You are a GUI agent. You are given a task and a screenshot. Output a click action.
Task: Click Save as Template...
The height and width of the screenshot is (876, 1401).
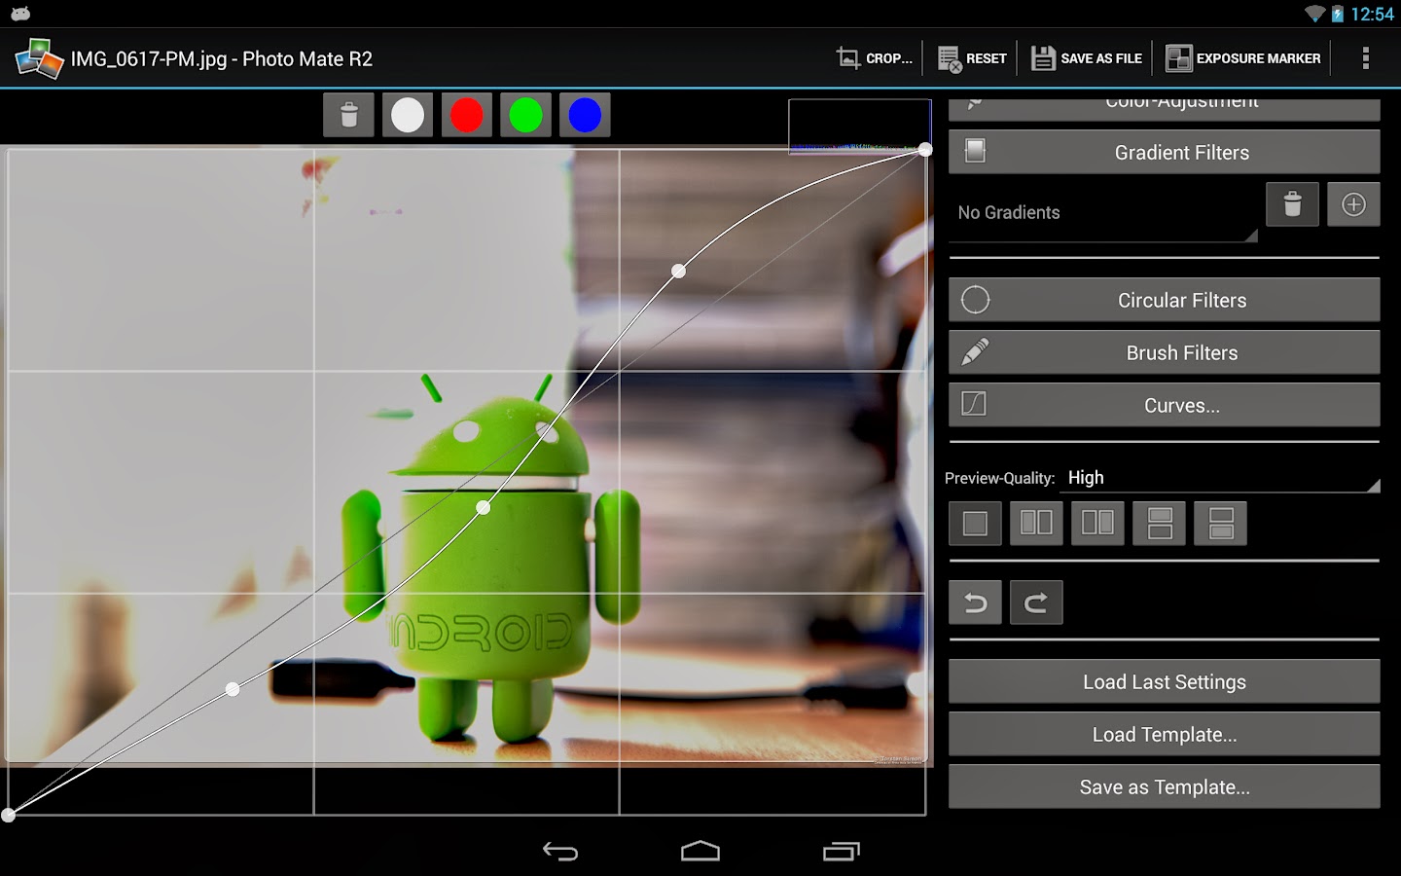(1164, 786)
